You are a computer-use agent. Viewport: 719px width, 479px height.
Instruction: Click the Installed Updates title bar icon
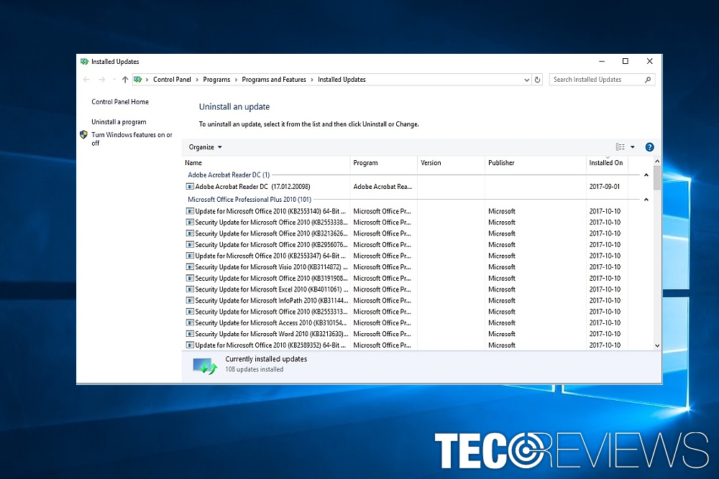(x=84, y=61)
